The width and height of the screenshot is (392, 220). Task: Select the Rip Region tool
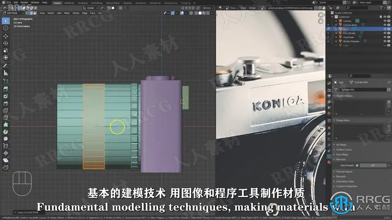6,167
